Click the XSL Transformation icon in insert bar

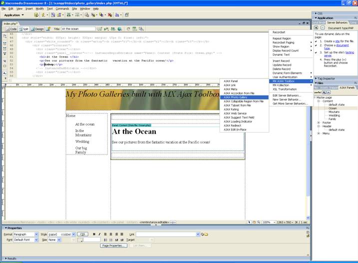pyautogui.click(x=127, y=15)
